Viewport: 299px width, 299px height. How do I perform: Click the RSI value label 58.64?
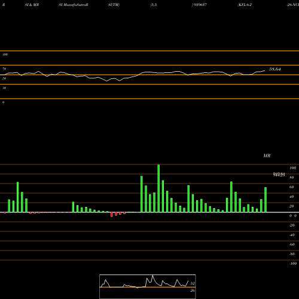coord(275,69)
